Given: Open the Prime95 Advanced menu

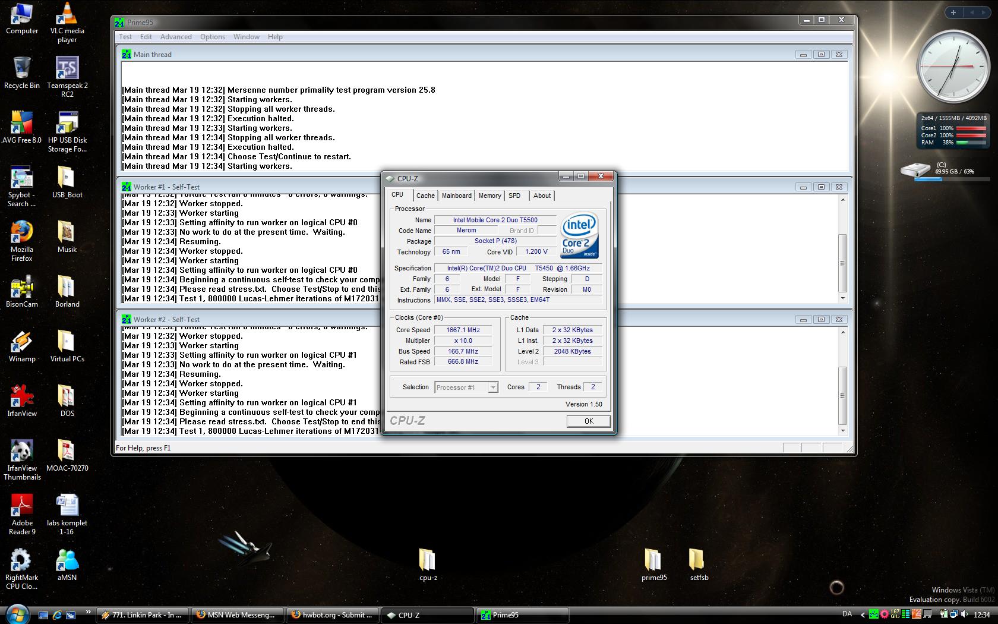Looking at the screenshot, I should tap(176, 37).
